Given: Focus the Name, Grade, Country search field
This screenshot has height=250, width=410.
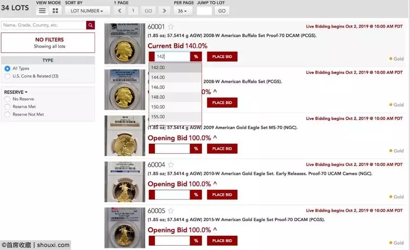Looking at the screenshot, I should click(44, 25).
